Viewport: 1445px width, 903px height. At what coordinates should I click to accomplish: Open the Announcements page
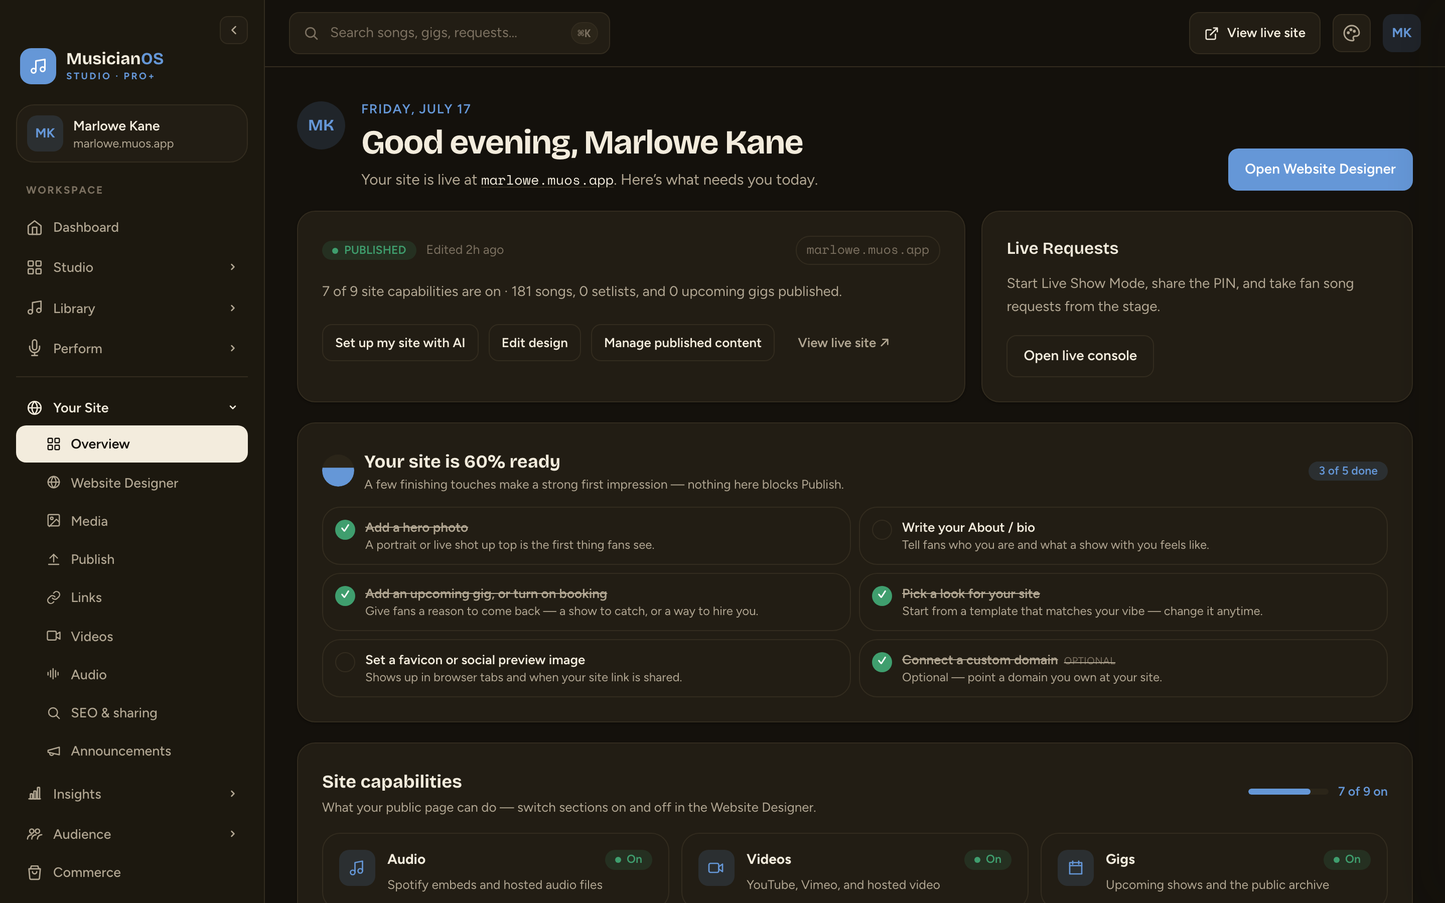click(132, 751)
